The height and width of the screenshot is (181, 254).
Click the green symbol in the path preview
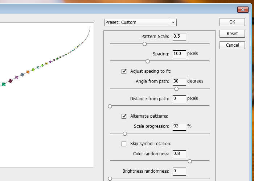coord(4,84)
